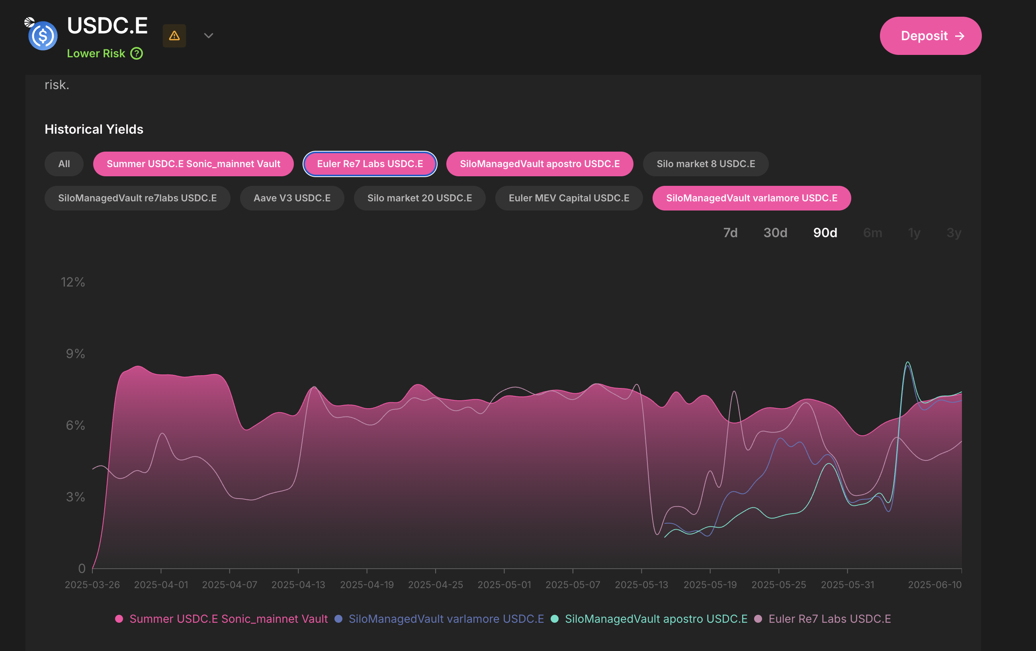Switch chart range to 30d
Viewport: 1036px width, 651px height.
[775, 233]
